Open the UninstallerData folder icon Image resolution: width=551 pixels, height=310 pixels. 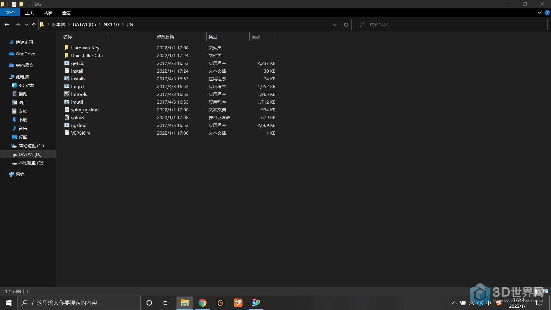click(x=67, y=55)
